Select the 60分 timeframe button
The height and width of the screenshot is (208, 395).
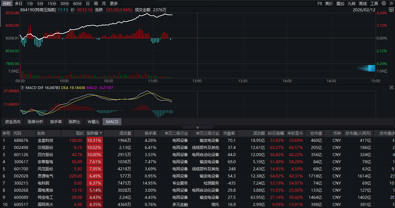(77, 4)
